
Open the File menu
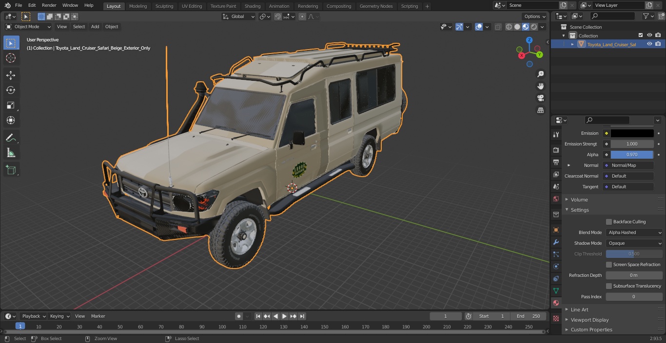coord(19,5)
